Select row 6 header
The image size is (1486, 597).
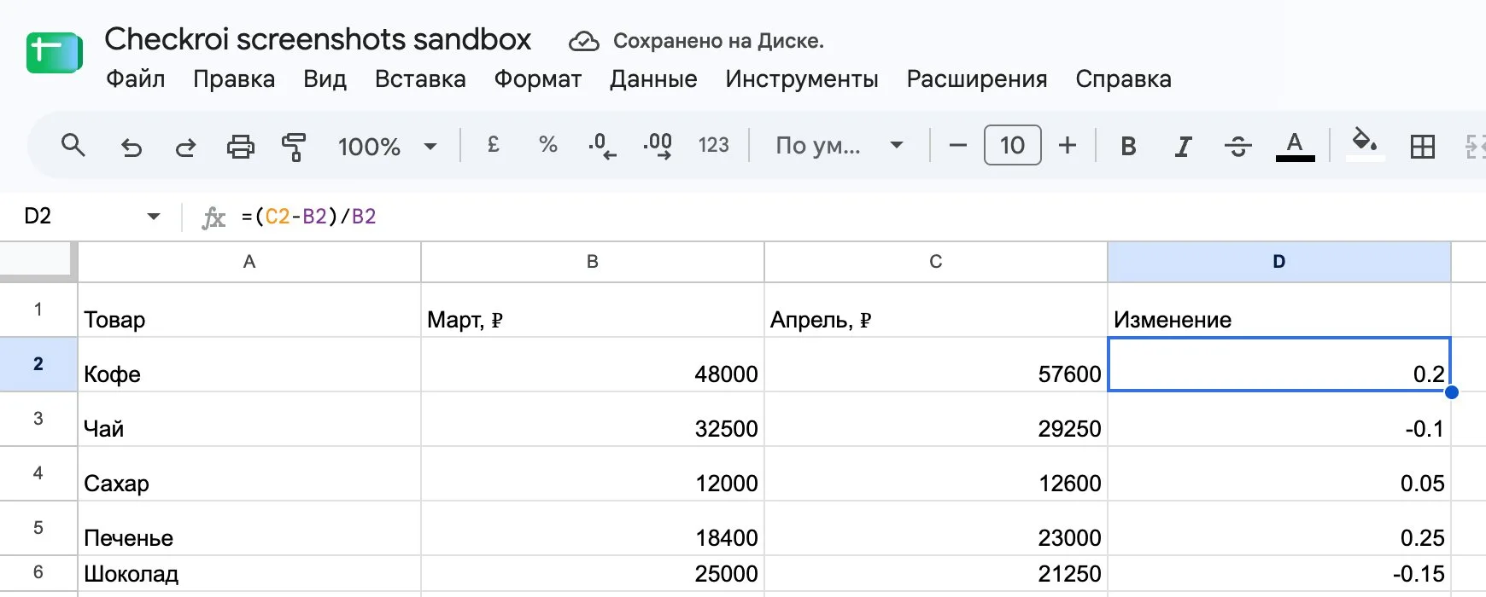pyautogui.click(x=38, y=572)
